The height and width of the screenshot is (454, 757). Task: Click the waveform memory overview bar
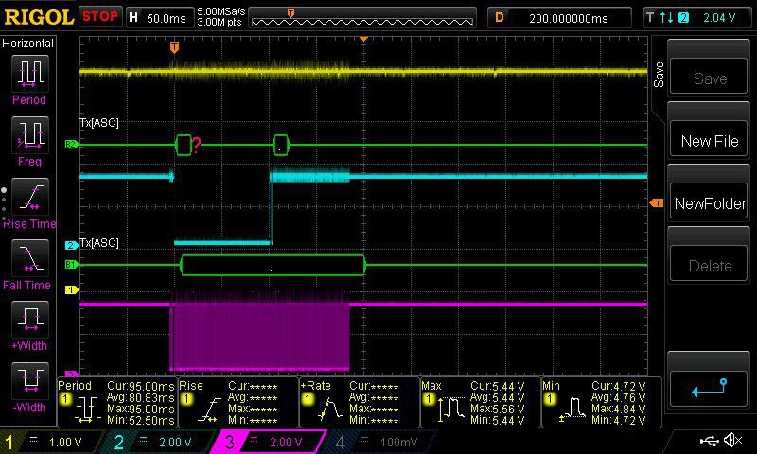click(x=362, y=18)
